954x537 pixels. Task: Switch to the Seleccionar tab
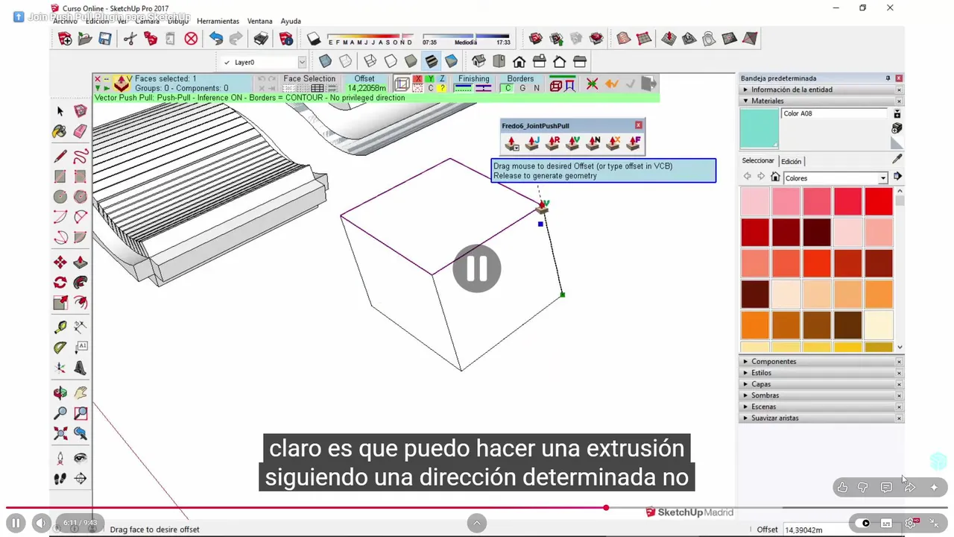[x=758, y=161]
